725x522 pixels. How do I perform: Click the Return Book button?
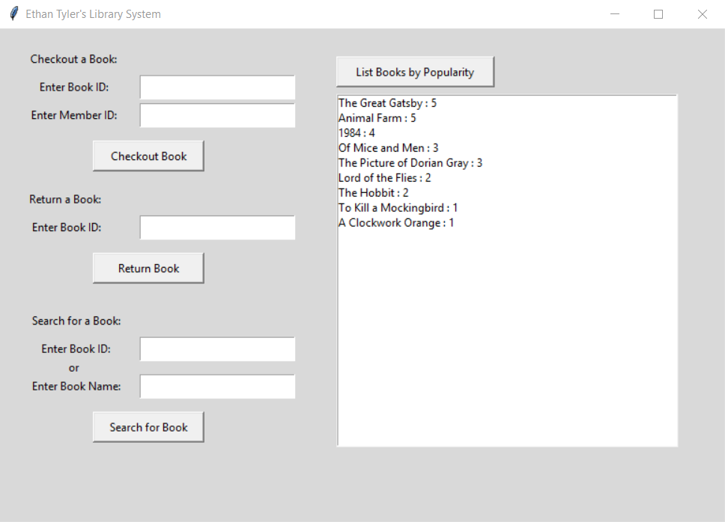(x=148, y=268)
